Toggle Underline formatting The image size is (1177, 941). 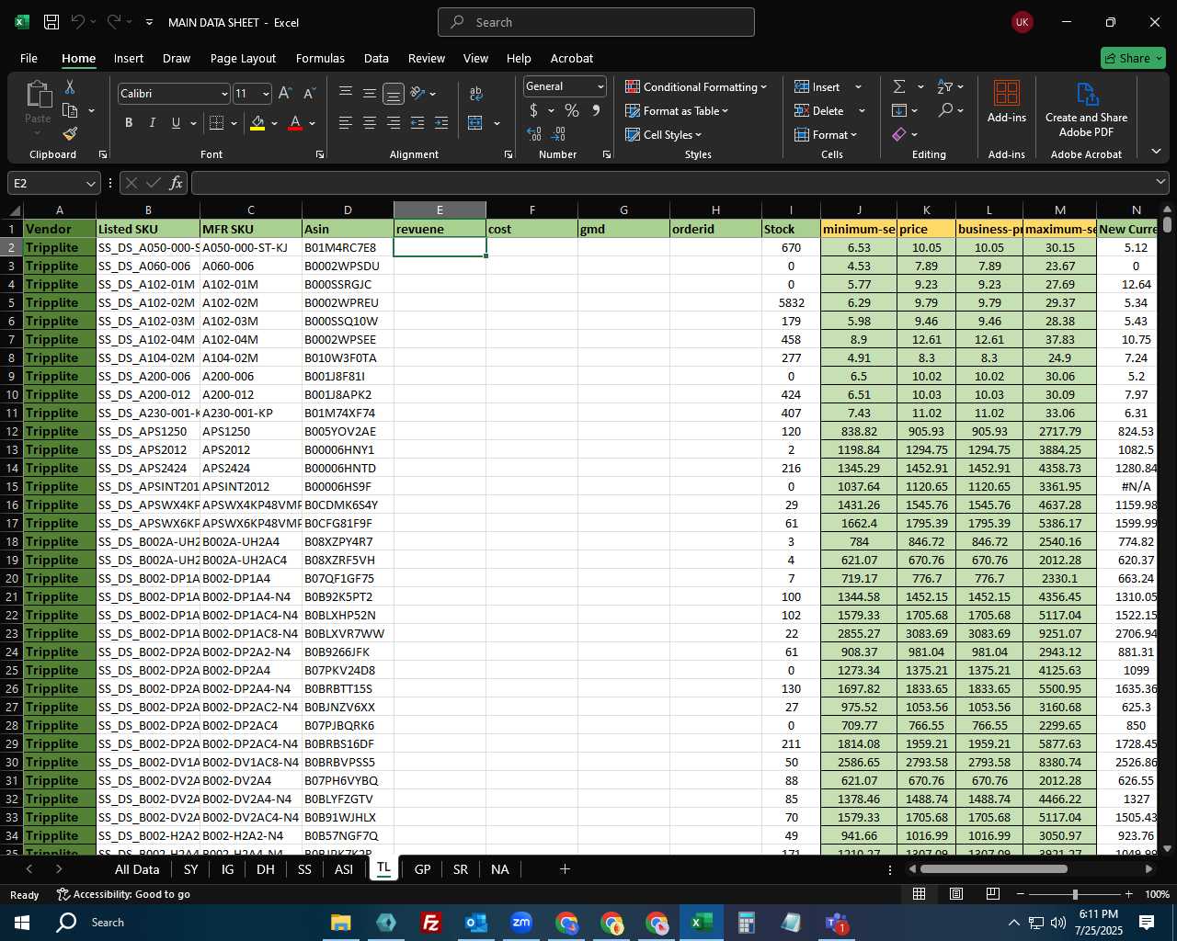176,122
